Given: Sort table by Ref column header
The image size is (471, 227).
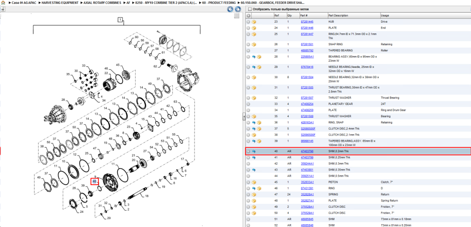Looking at the screenshot, I should point(280,16).
